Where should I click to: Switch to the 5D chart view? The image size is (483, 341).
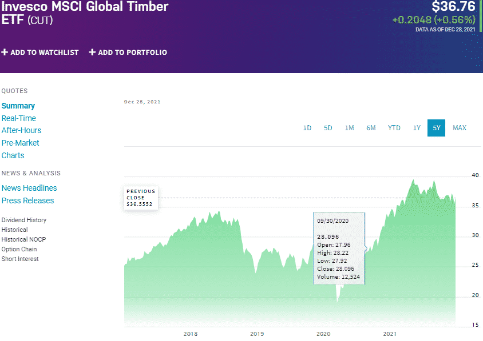point(328,128)
